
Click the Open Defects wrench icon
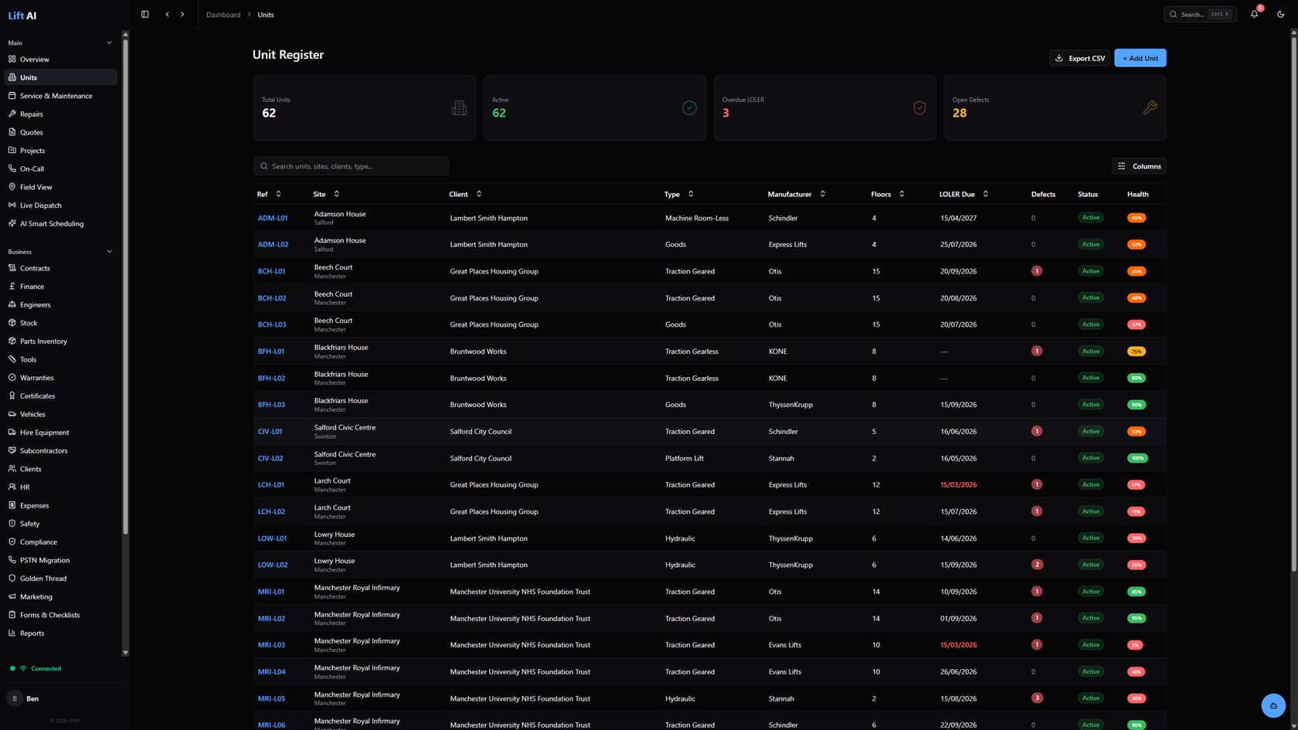1150,108
